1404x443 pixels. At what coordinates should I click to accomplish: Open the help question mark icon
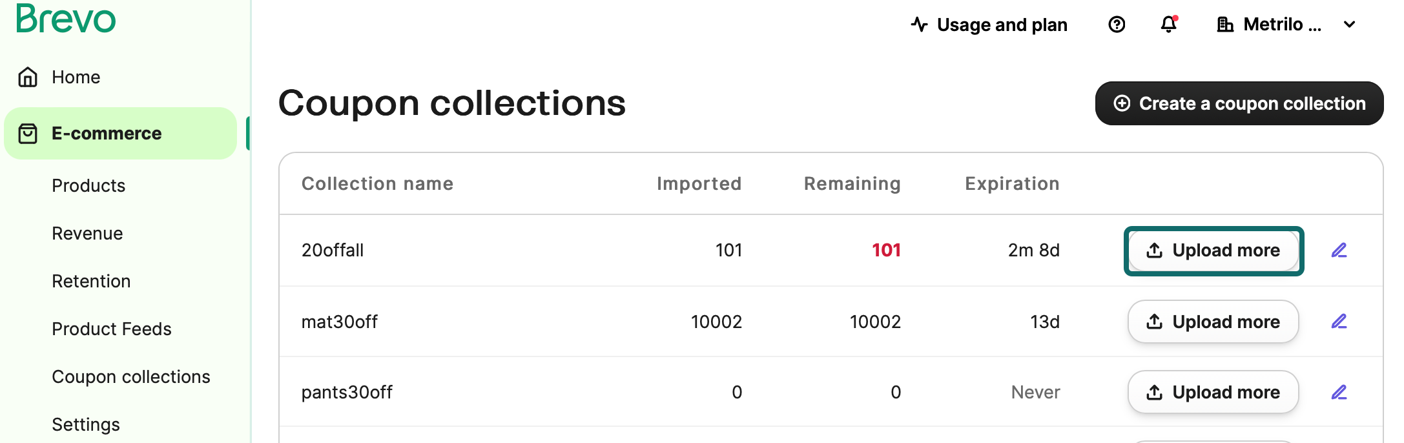pos(1117,25)
